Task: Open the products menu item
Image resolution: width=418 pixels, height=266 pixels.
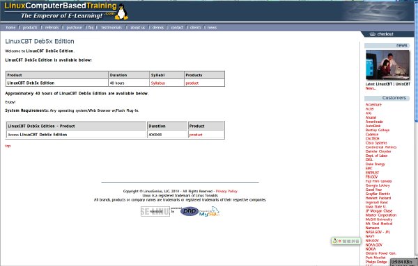Action: [30, 28]
